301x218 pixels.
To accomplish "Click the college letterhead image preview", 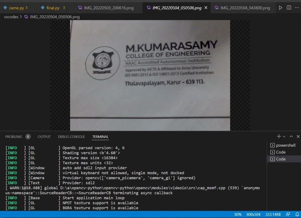I will pos(150,75).
